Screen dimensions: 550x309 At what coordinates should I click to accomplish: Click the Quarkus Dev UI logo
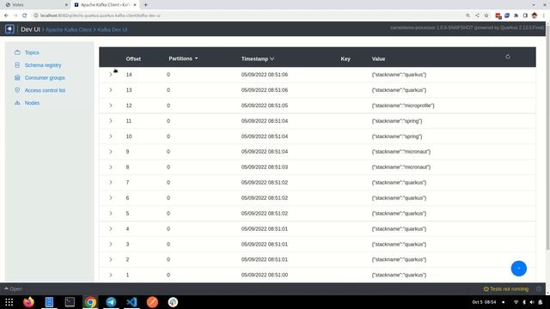point(9,29)
